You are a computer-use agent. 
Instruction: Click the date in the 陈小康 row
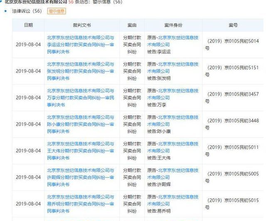[28, 124]
